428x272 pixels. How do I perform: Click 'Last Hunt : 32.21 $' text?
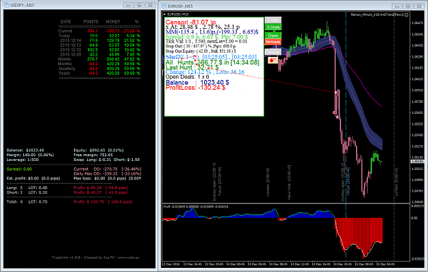tap(192, 67)
